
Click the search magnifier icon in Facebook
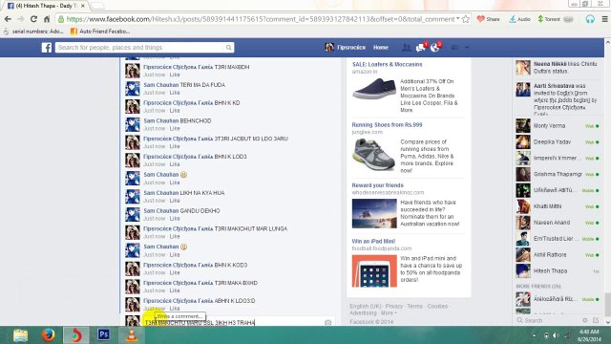229,48
